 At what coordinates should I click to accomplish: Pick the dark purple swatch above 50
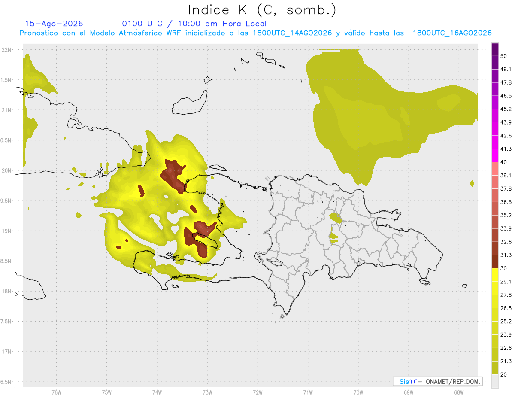495,49
